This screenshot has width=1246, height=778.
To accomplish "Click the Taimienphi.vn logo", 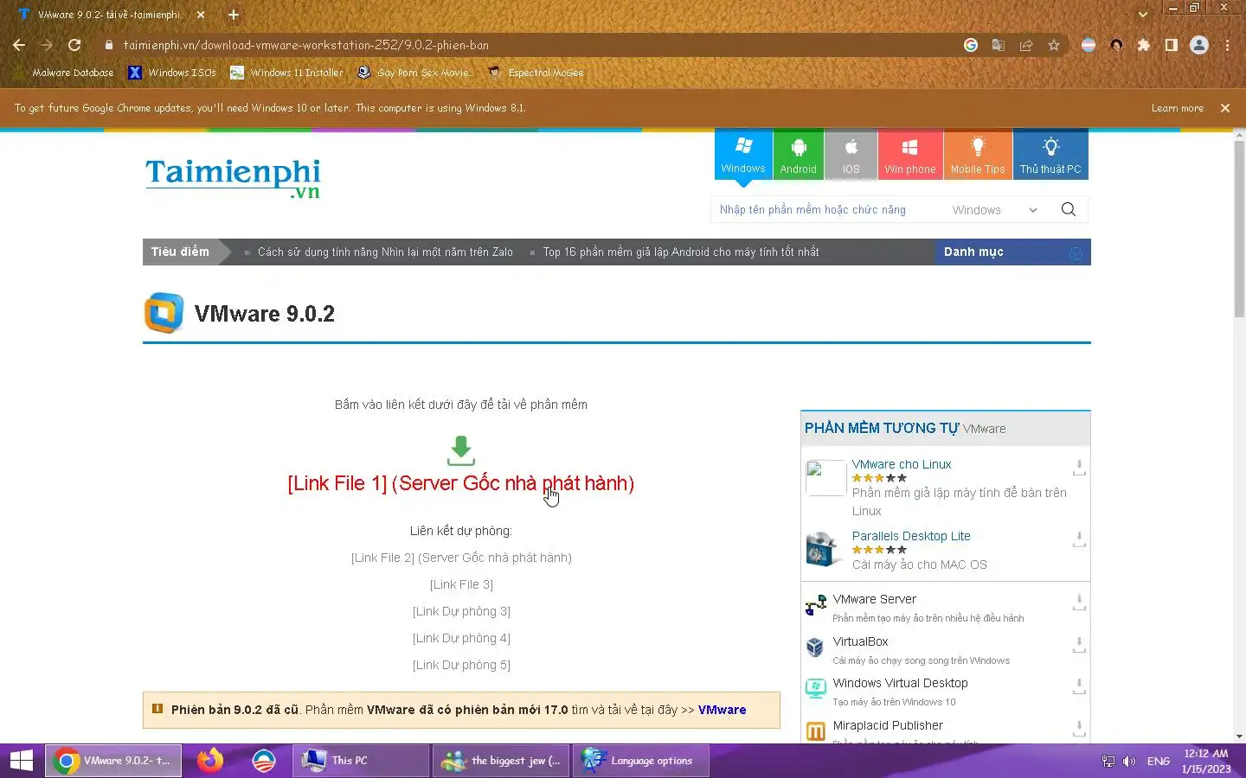I will pyautogui.click(x=233, y=177).
